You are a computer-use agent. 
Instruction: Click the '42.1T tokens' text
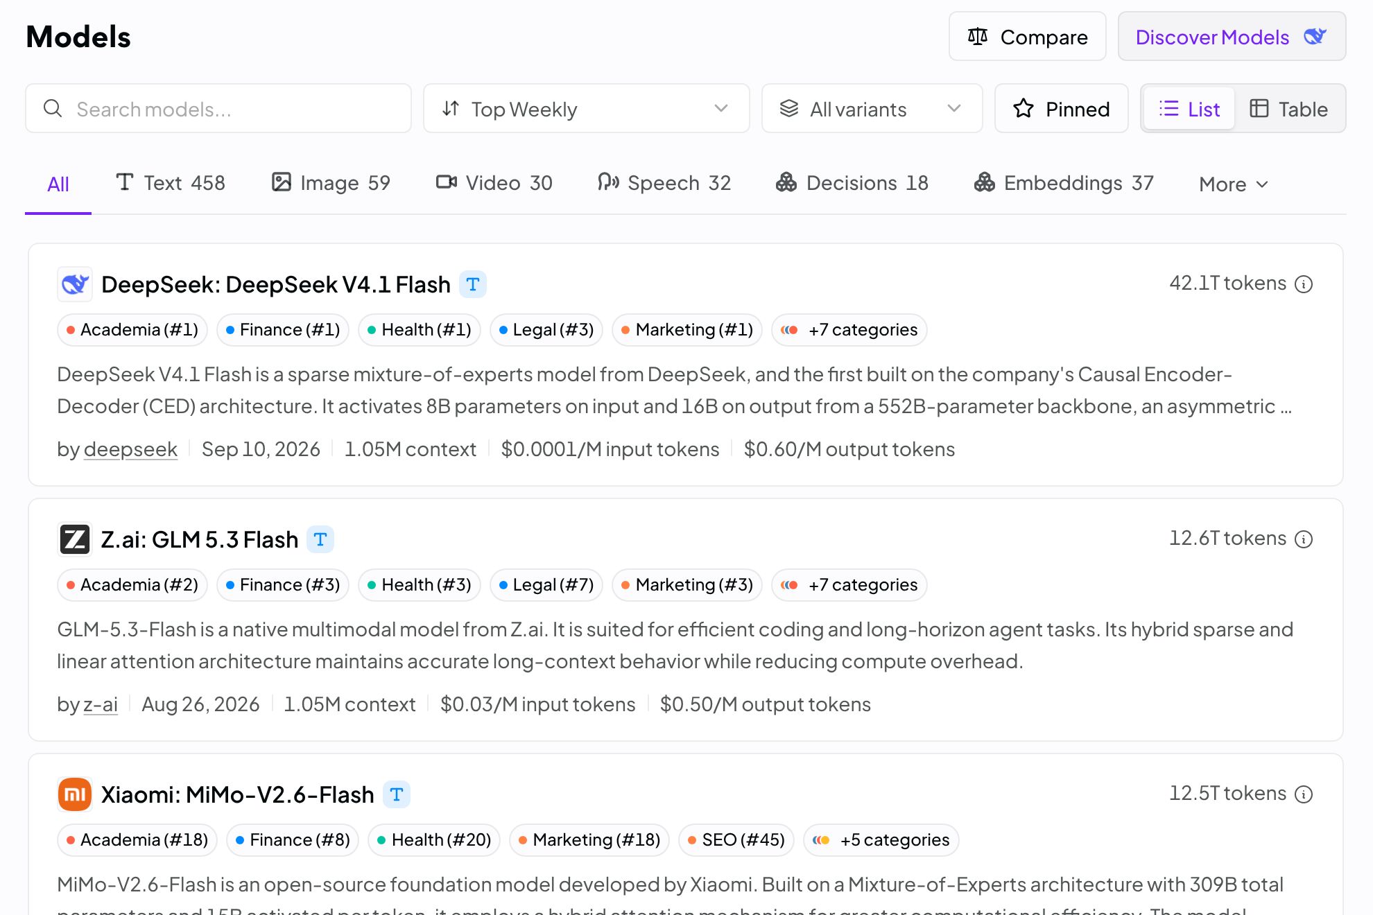click(x=1227, y=284)
